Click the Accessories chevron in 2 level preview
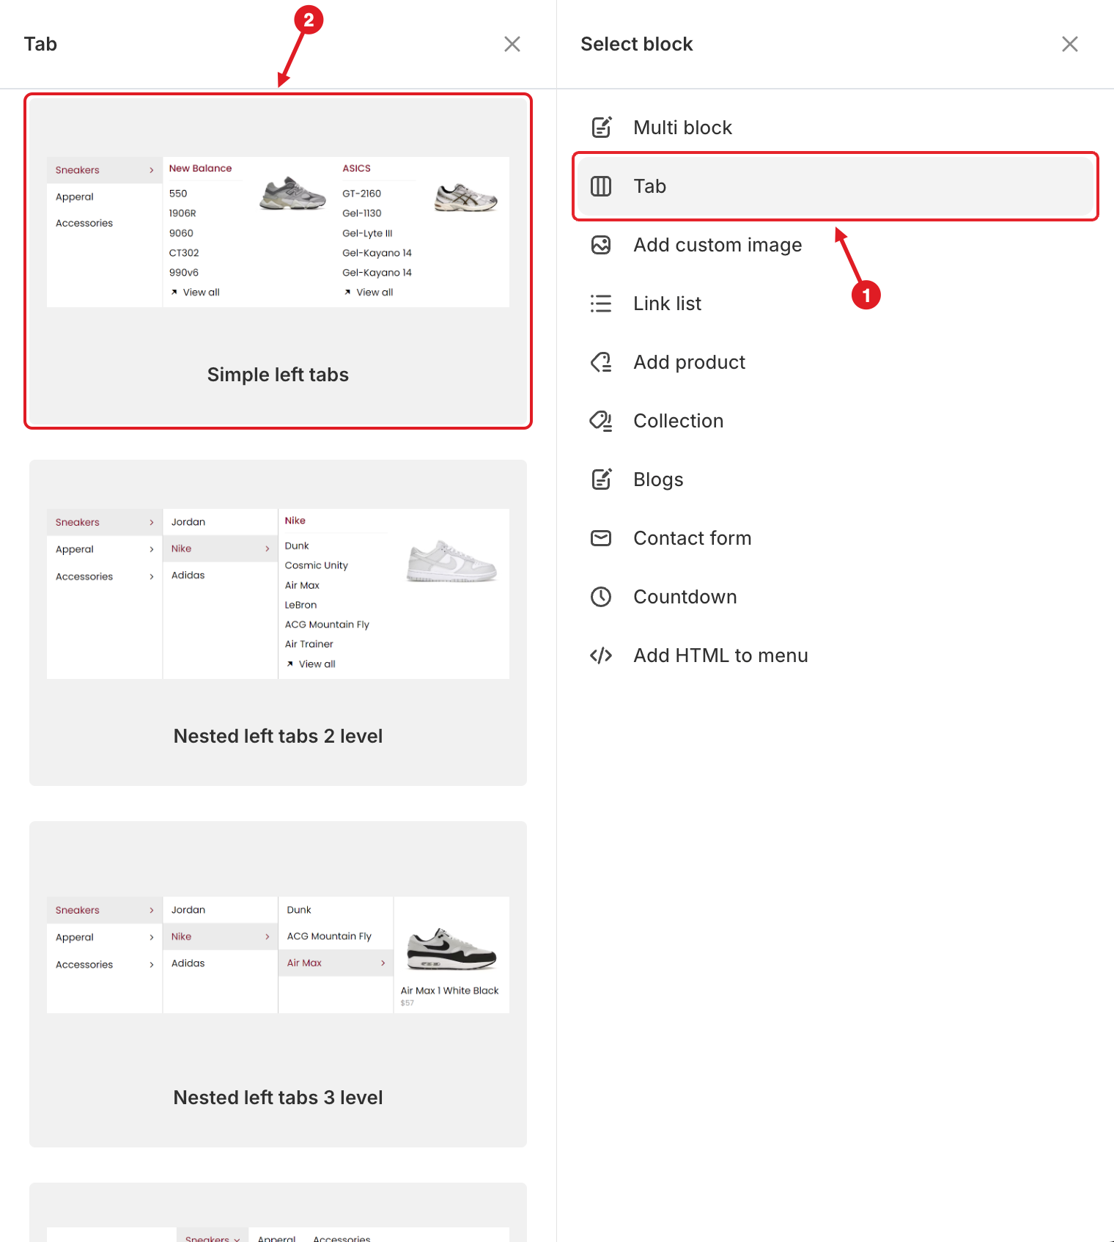The height and width of the screenshot is (1242, 1114). [152, 576]
